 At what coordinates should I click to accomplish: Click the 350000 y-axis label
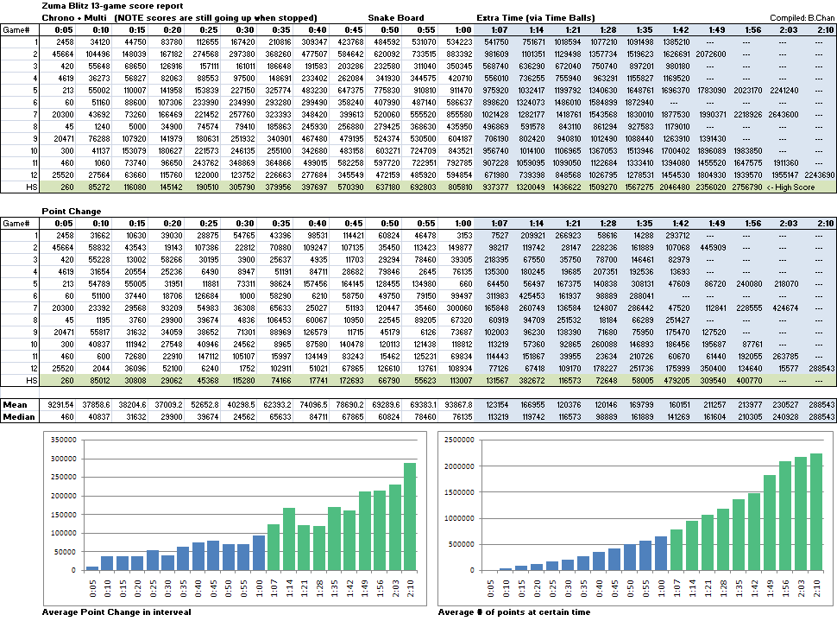point(64,440)
